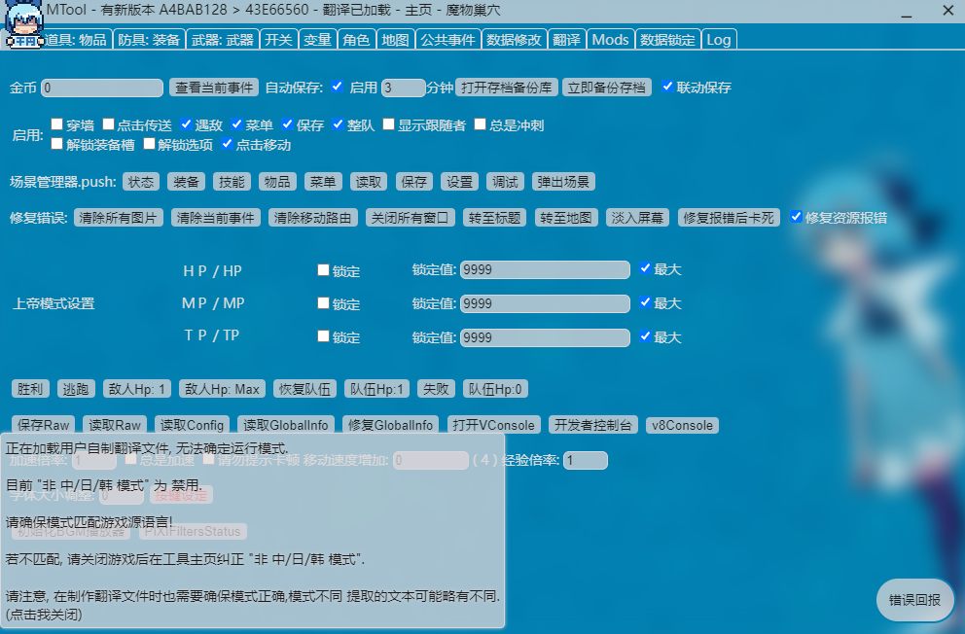Push the 调试 scene button
Screen dimensions: 965x634
coord(505,182)
